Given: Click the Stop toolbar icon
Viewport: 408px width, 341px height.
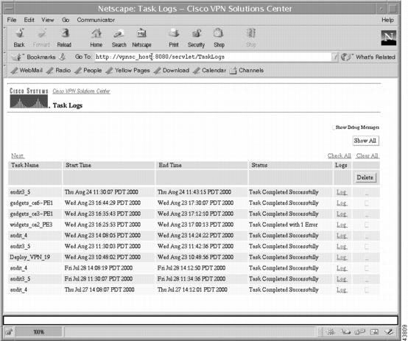Looking at the screenshot, I should [251, 38].
